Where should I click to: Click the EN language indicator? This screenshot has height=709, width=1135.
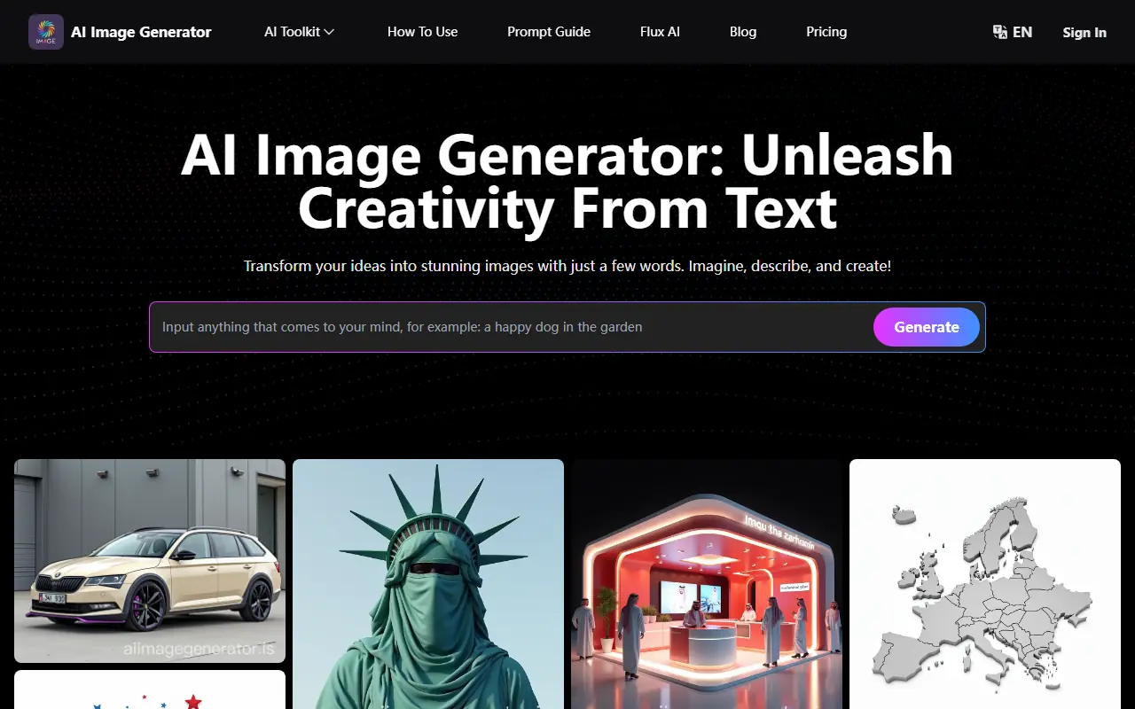pyautogui.click(x=1021, y=32)
